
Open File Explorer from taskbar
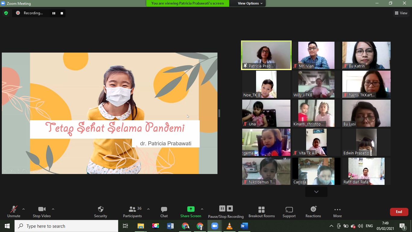pyautogui.click(x=141, y=226)
